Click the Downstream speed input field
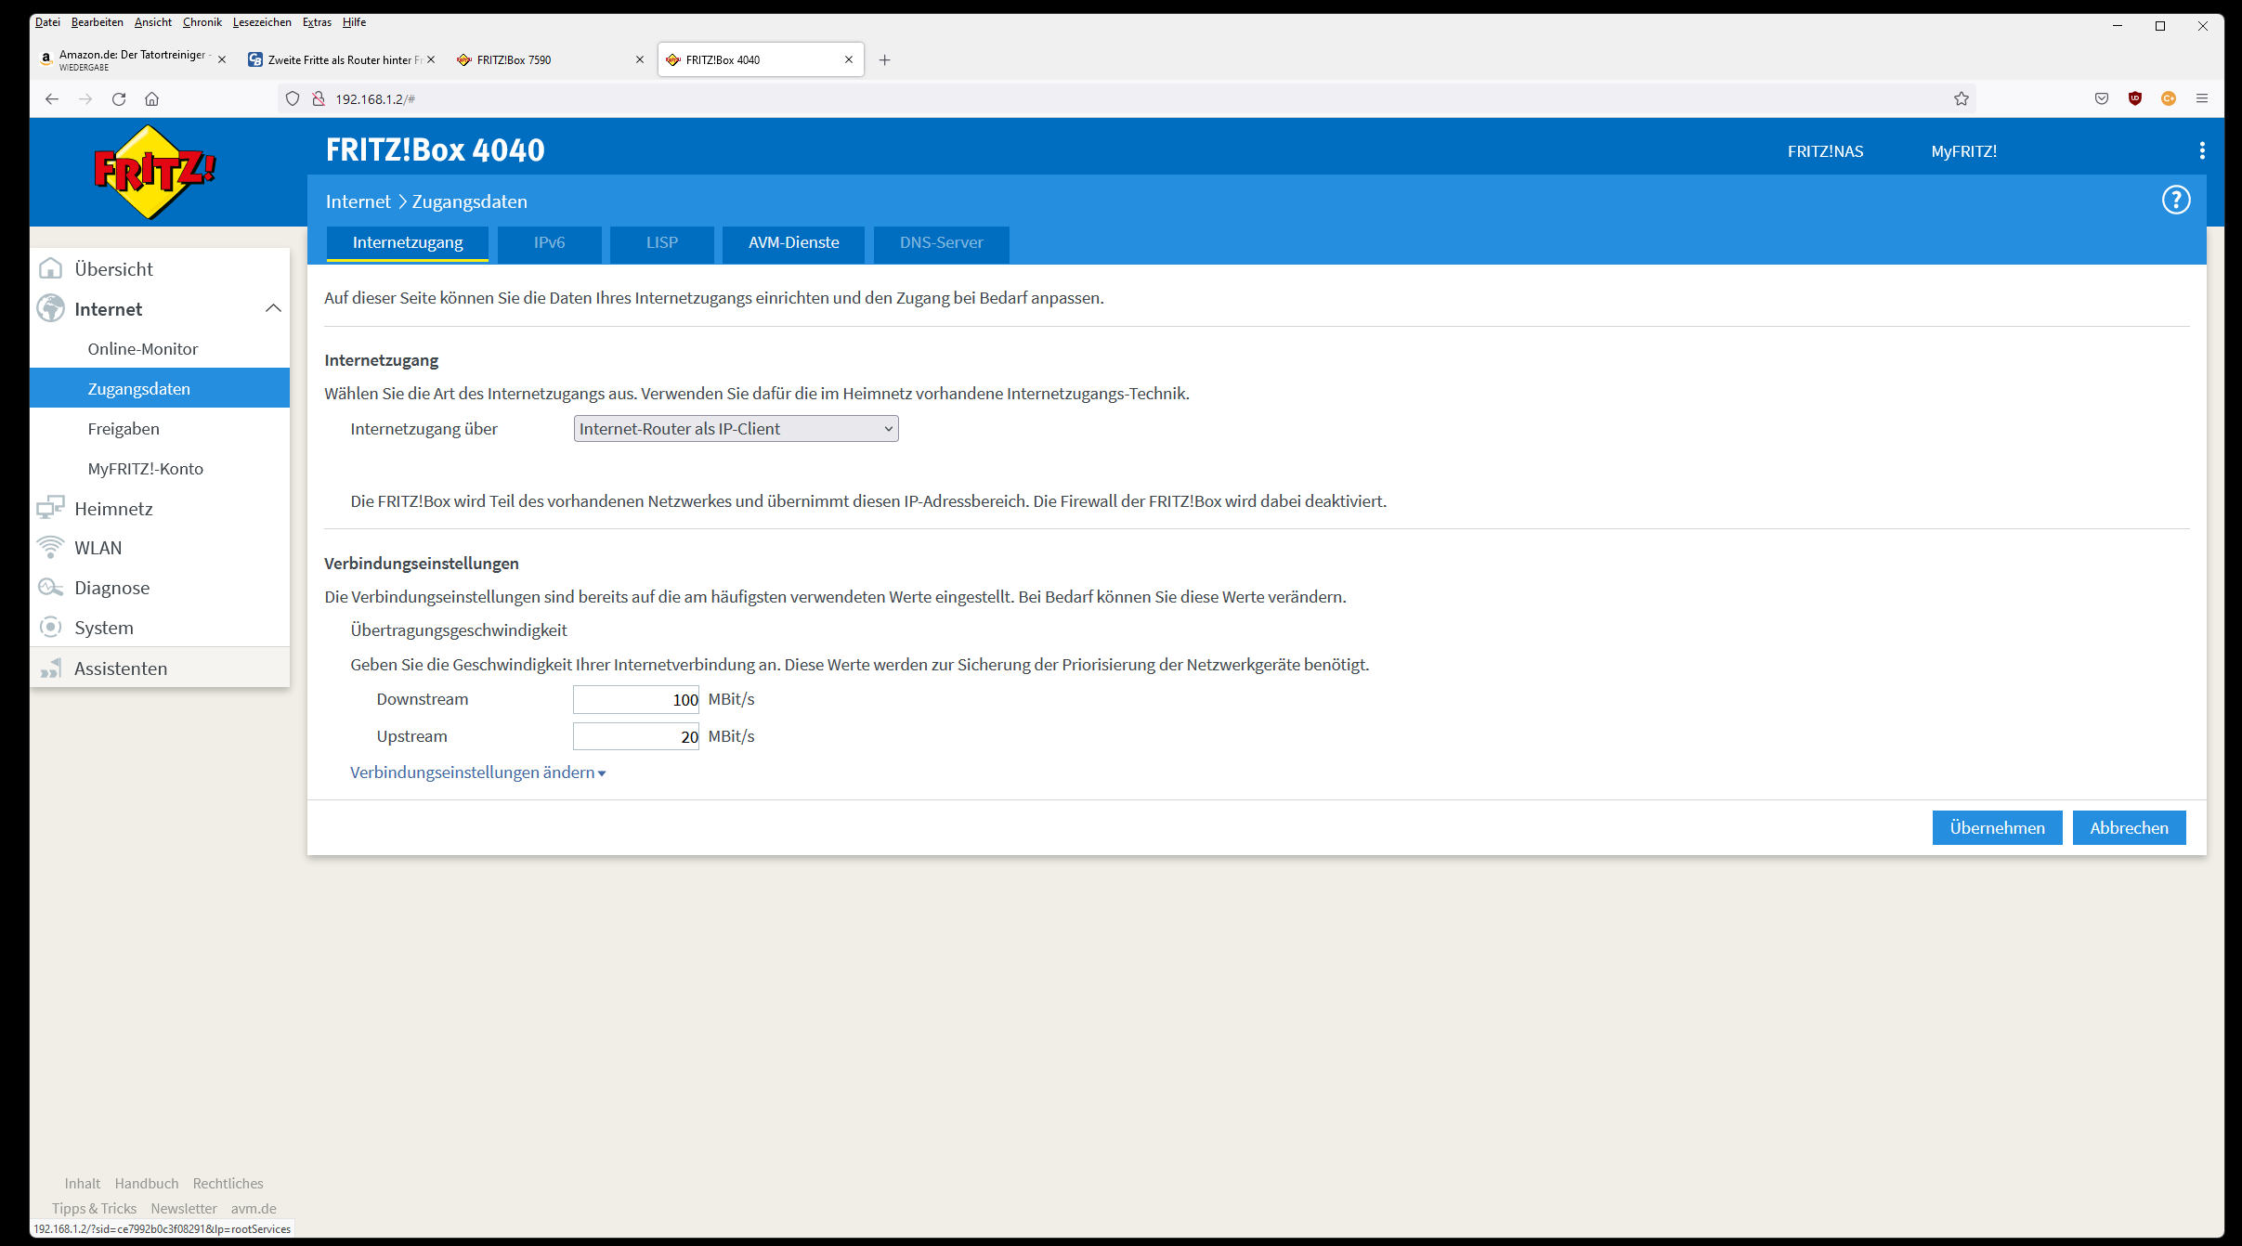 [636, 700]
